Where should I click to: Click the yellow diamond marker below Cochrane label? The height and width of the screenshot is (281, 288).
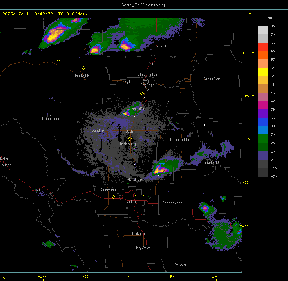pyautogui.click(x=114, y=197)
